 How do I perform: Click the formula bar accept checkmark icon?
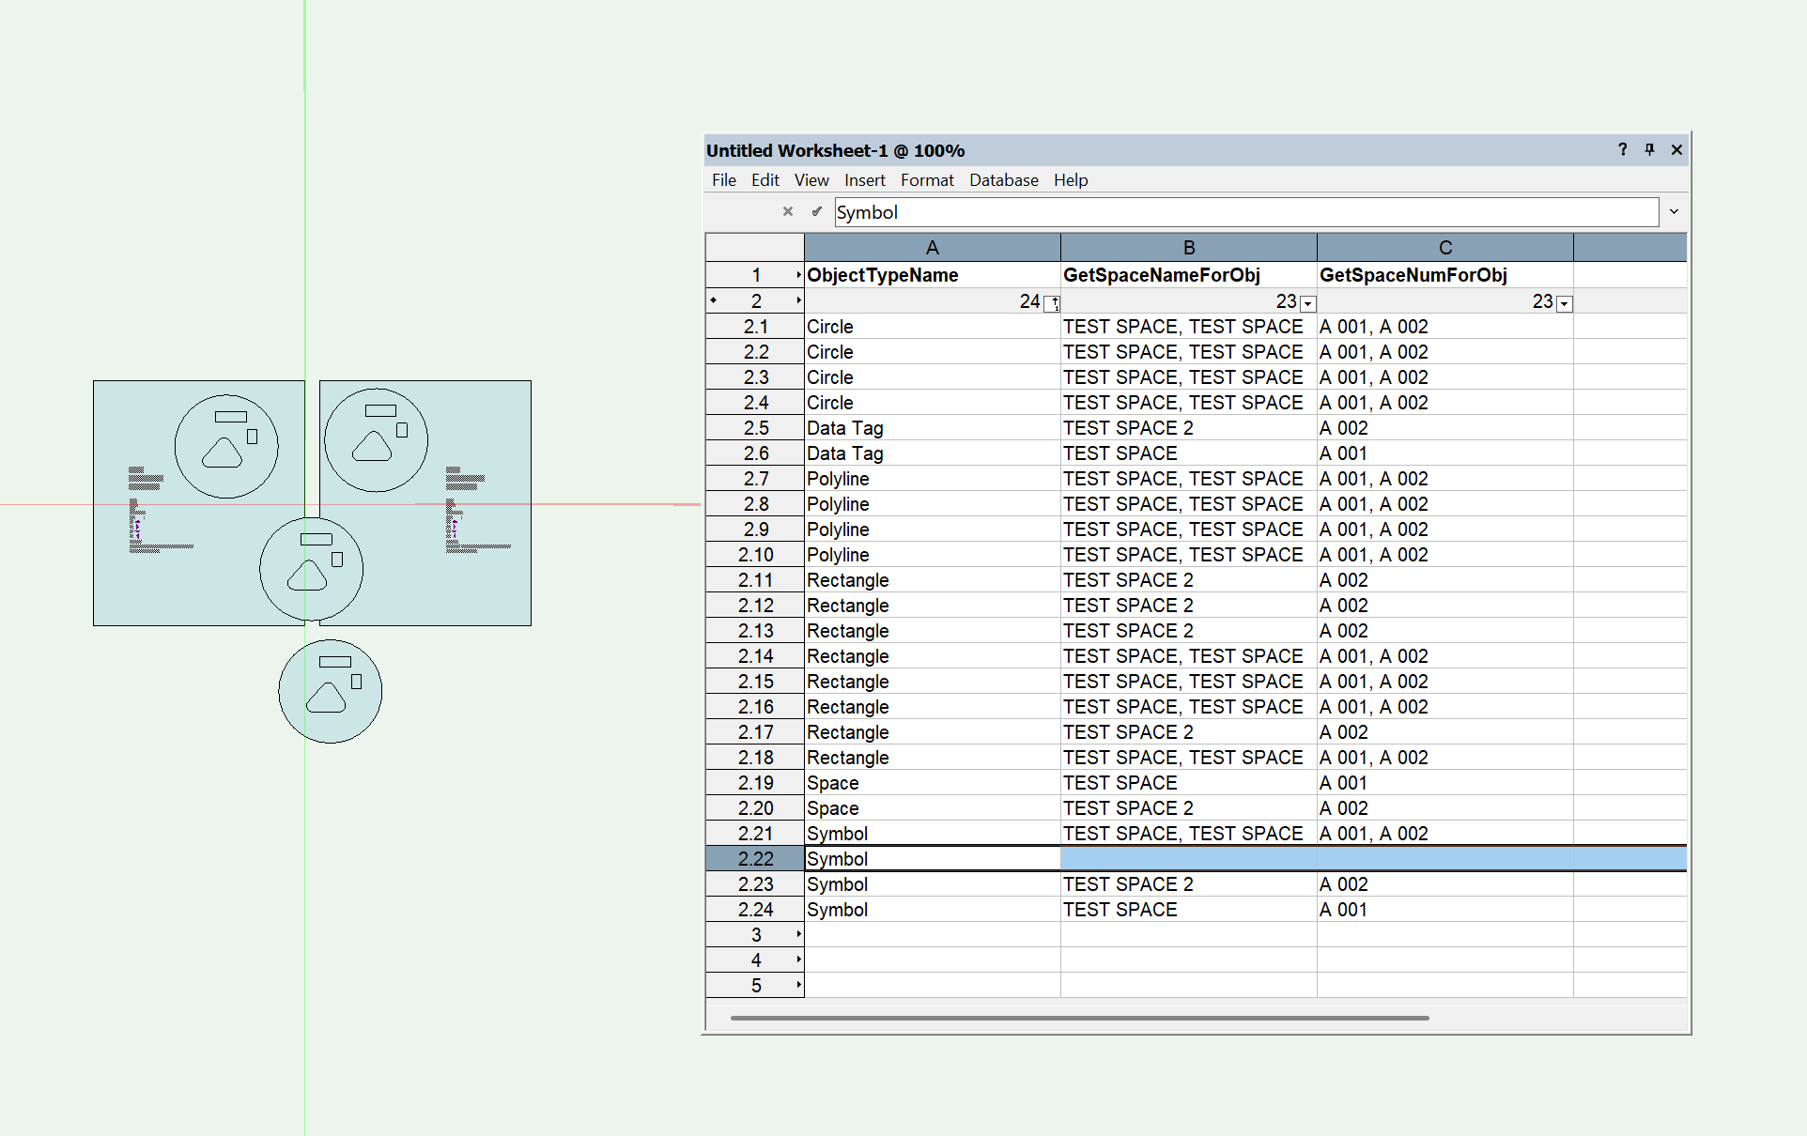(x=817, y=211)
